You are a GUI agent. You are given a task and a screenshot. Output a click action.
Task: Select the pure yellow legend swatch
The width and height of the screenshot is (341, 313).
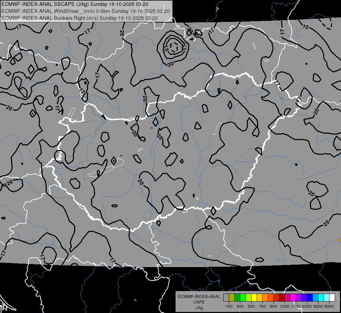click(254, 297)
